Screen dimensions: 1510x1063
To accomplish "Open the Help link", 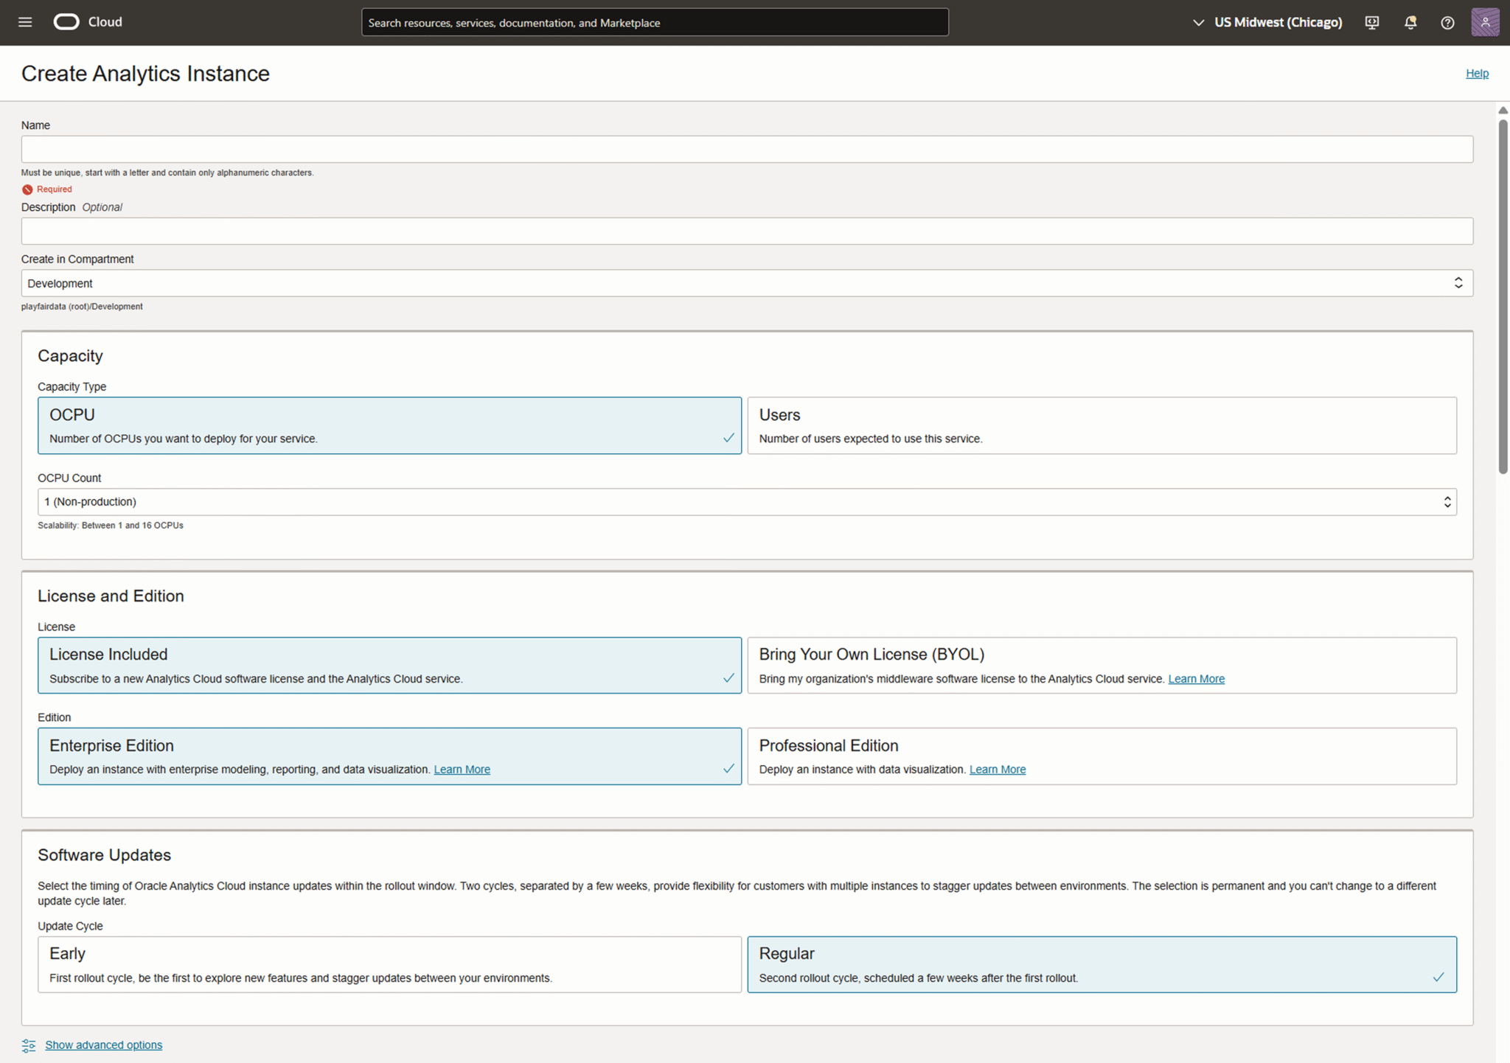I will point(1477,73).
